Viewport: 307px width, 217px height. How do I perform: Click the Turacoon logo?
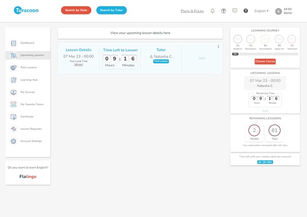[x=26, y=11]
